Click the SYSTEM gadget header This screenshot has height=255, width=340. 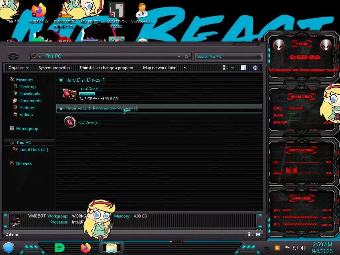pos(301,97)
